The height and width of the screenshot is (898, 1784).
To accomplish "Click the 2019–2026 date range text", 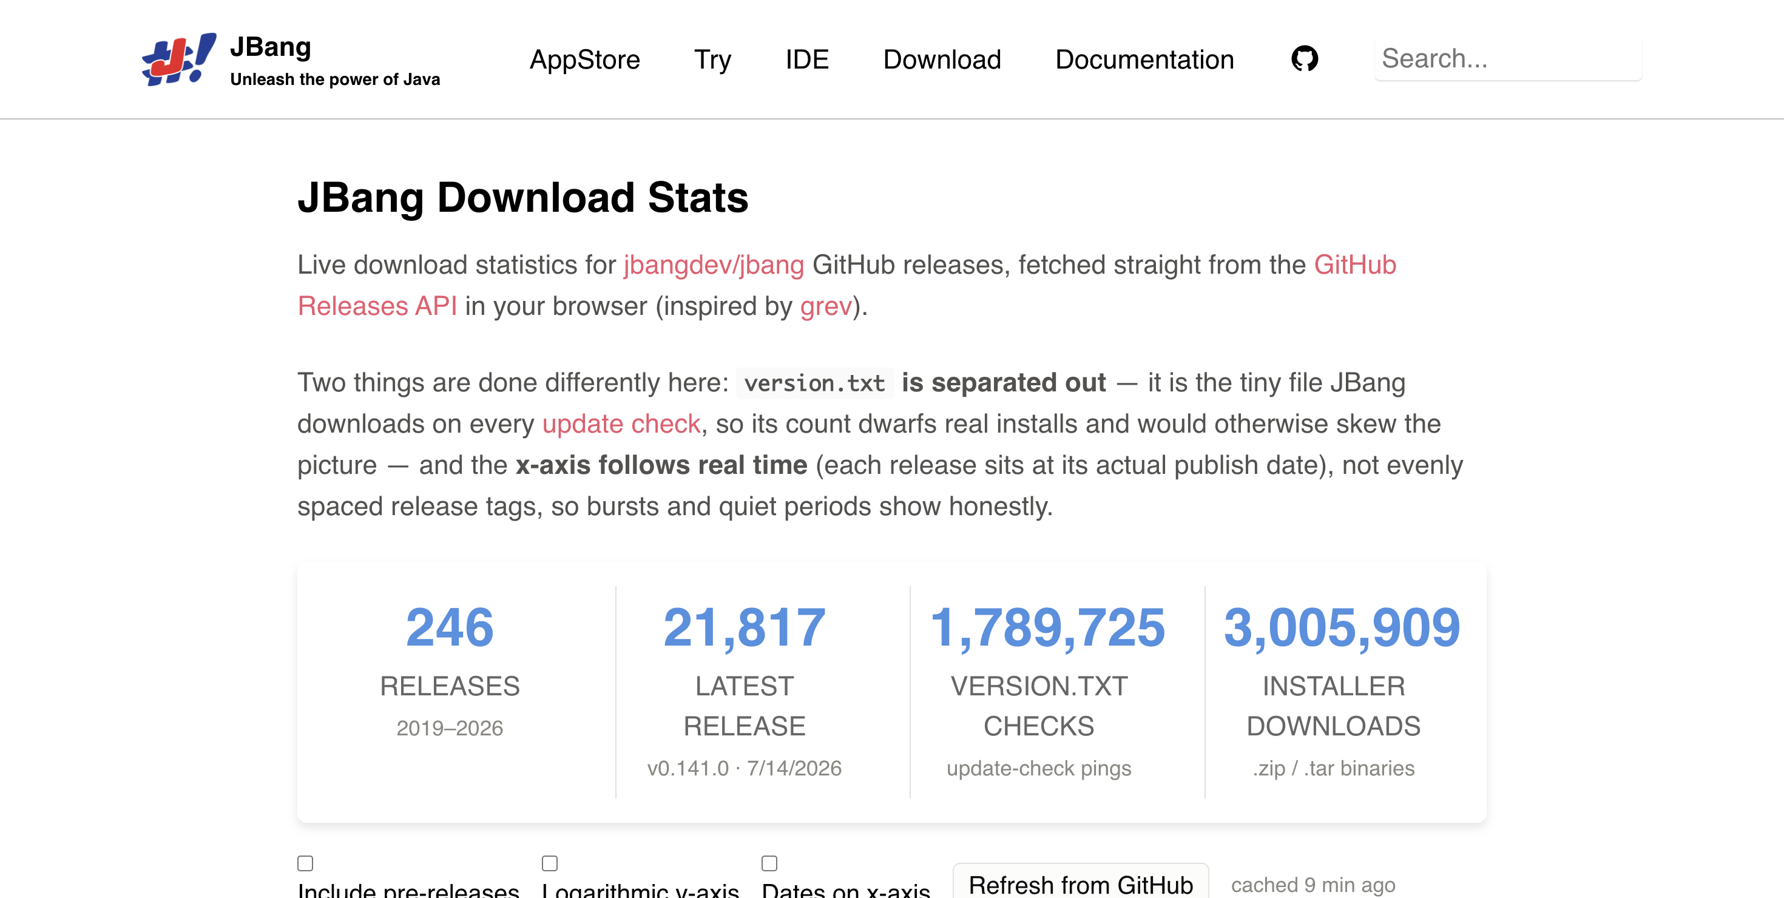I will [450, 728].
